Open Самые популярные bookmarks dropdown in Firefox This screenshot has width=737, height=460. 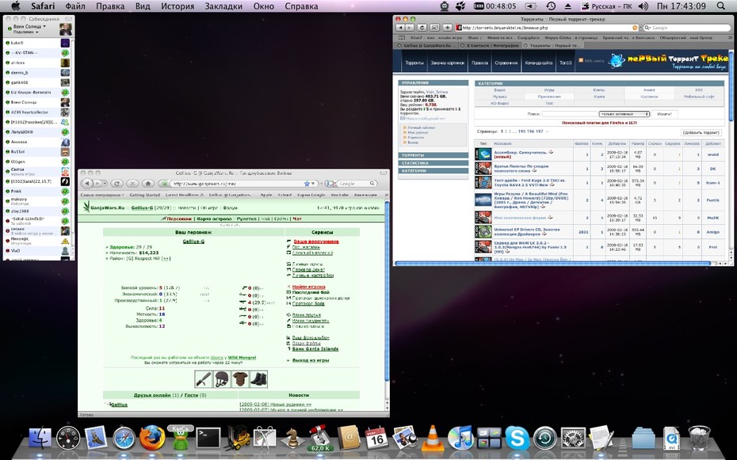(x=102, y=195)
